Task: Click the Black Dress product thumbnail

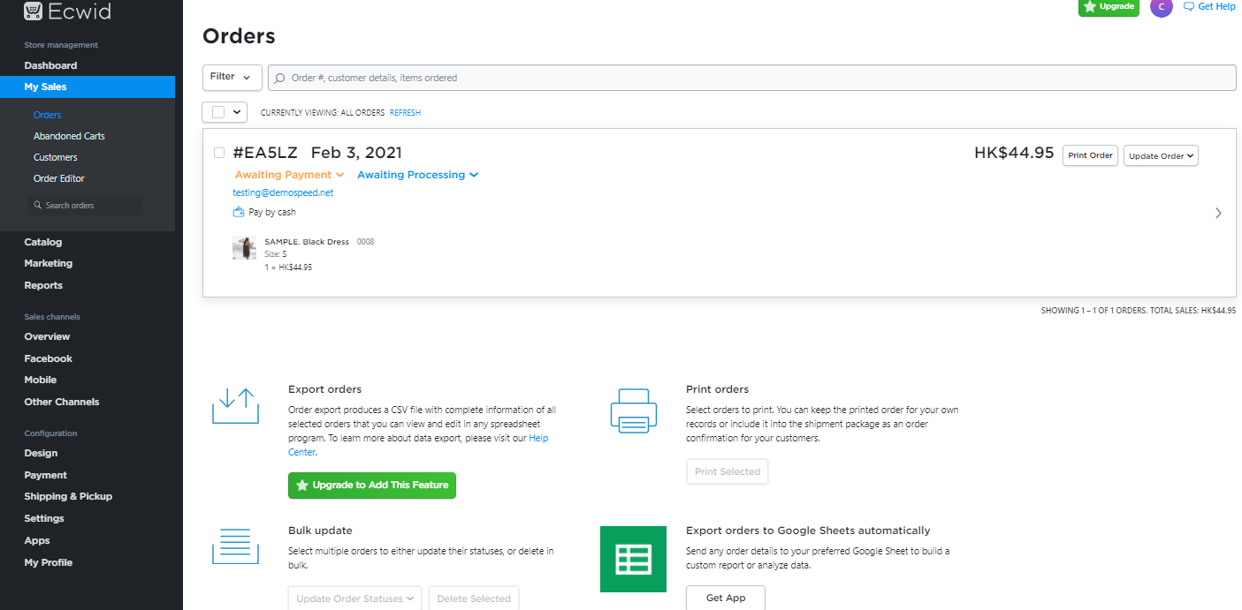Action: click(244, 248)
